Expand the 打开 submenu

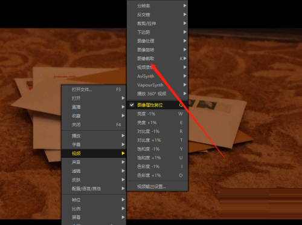click(x=94, y=98)
